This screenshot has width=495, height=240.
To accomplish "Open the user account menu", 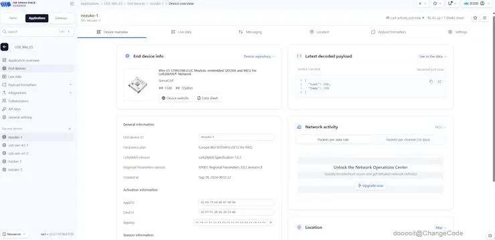I will point(477,3).
